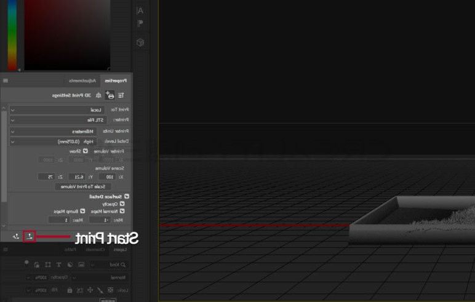The width and height of the screenshot is (475, 302).
Task: Click the Start Print icon
Action: pyautogui.click(x=29, y=236)
